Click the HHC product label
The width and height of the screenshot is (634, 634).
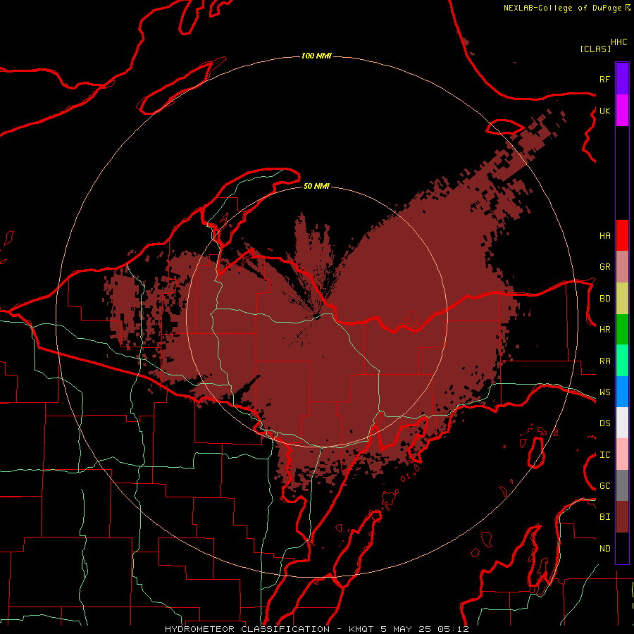click(619, 42)
